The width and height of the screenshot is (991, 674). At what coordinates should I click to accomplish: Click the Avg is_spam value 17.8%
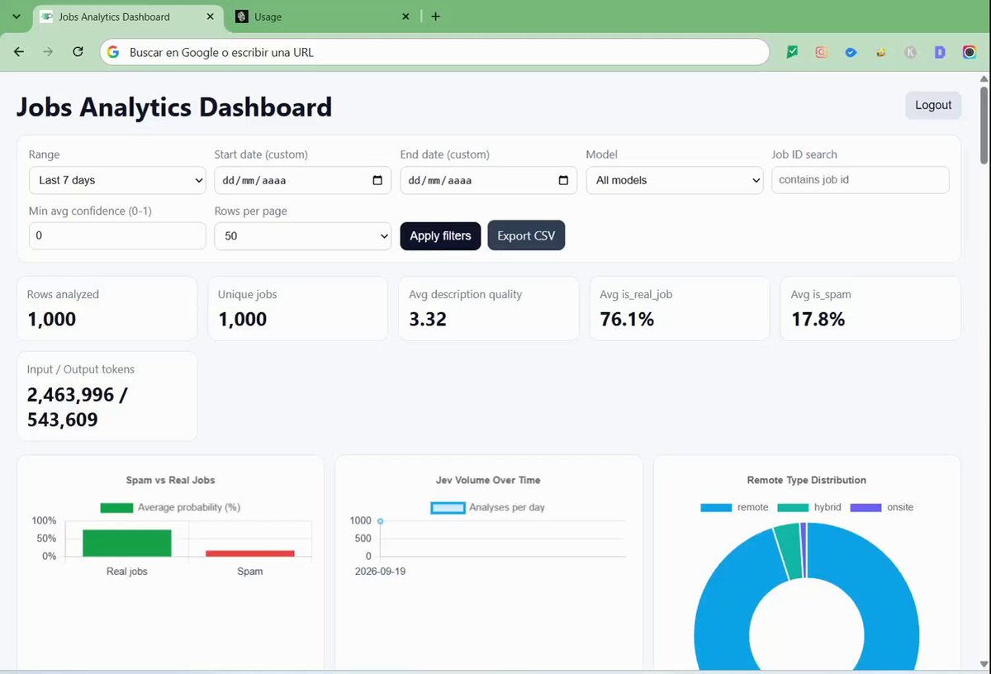pyautogui.click(x=818, y=320)
